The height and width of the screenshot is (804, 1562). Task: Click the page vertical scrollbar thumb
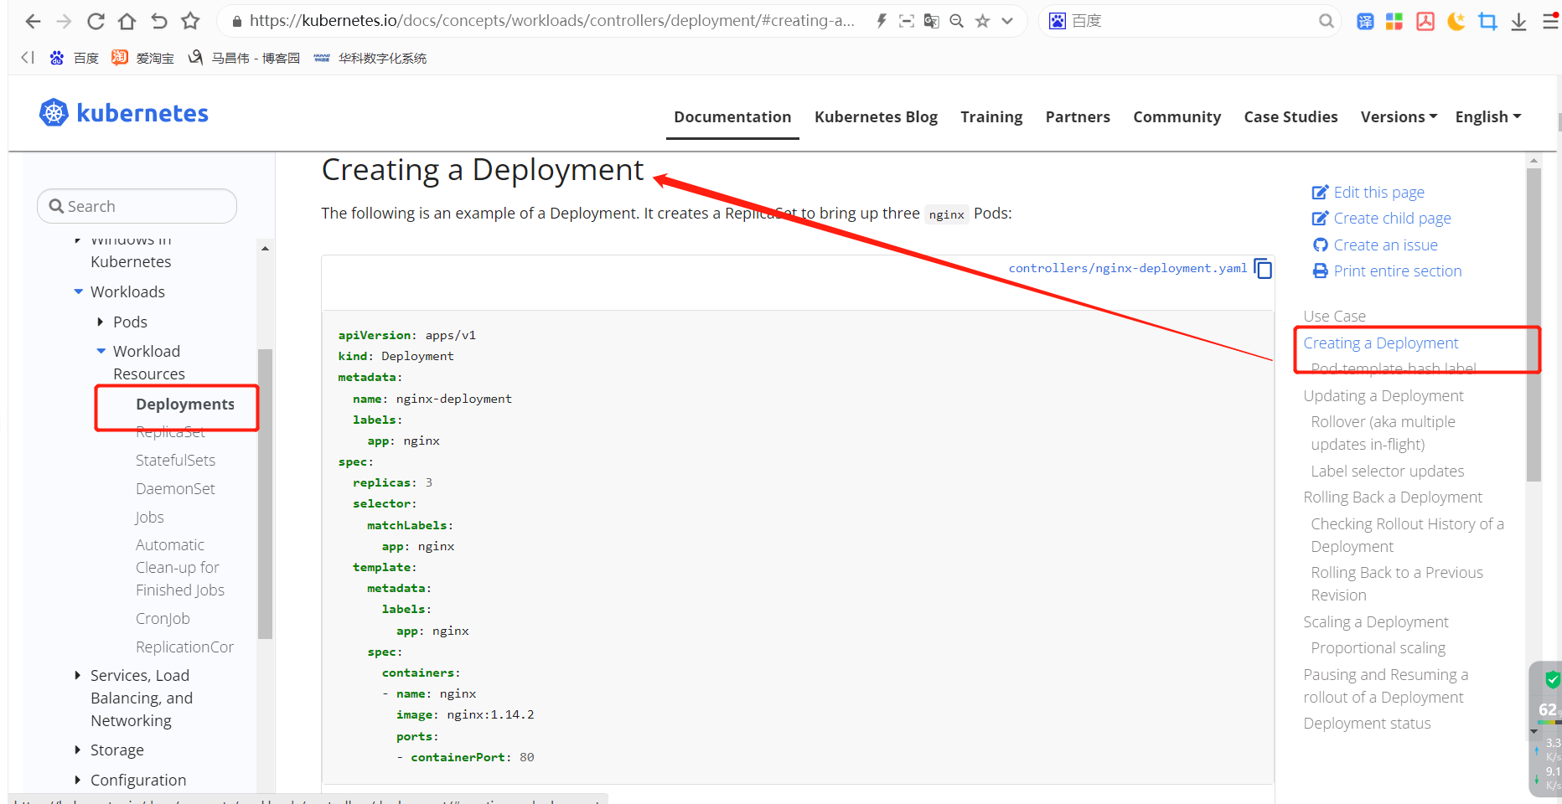click(1534, 325)
